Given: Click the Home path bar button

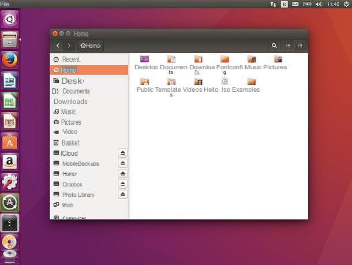Looking at the screenshot, I should [x=91, y=46].
